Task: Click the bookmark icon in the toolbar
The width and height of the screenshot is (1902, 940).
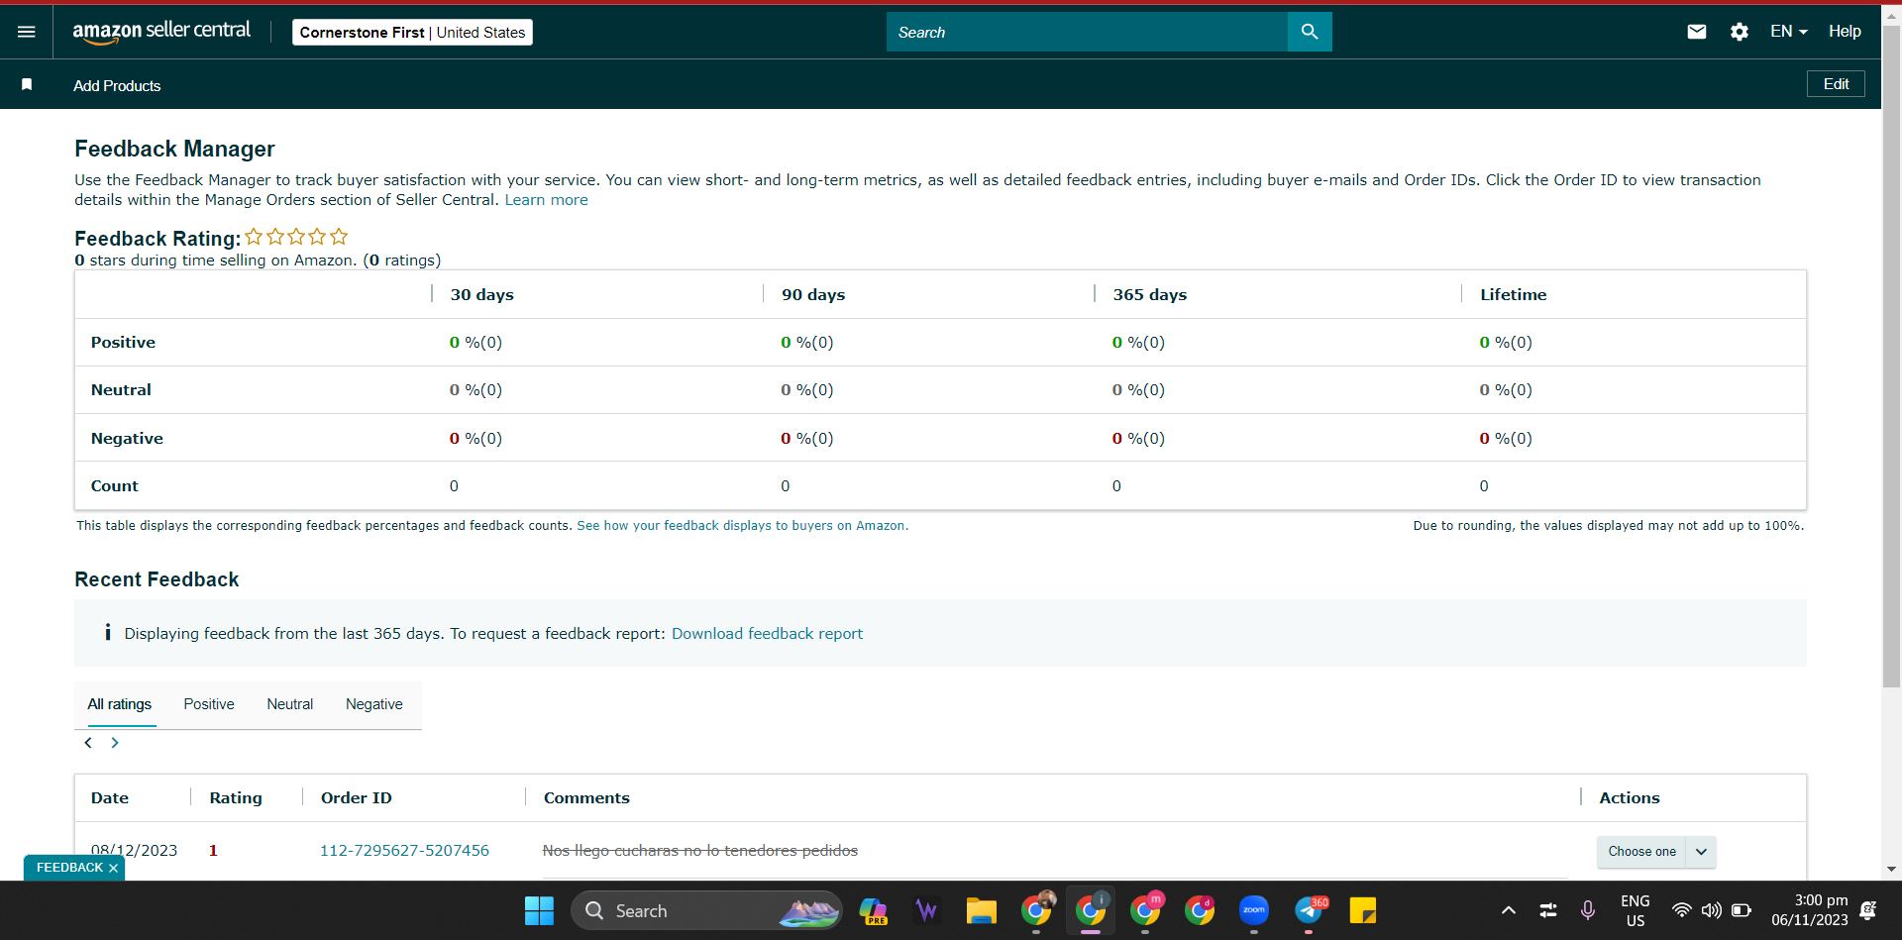Action: tap(27, 85)
